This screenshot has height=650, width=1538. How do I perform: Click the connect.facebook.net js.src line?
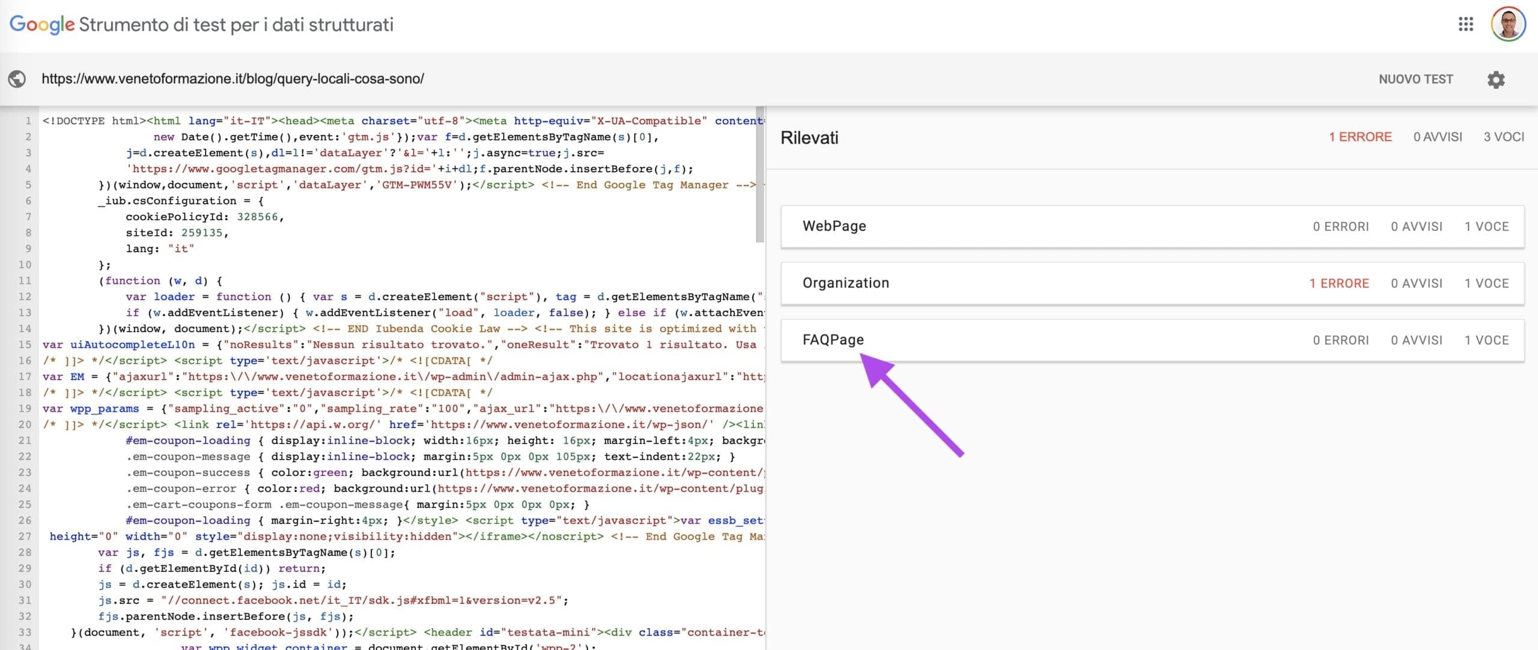pyautogui.click(x=333, y=600)
